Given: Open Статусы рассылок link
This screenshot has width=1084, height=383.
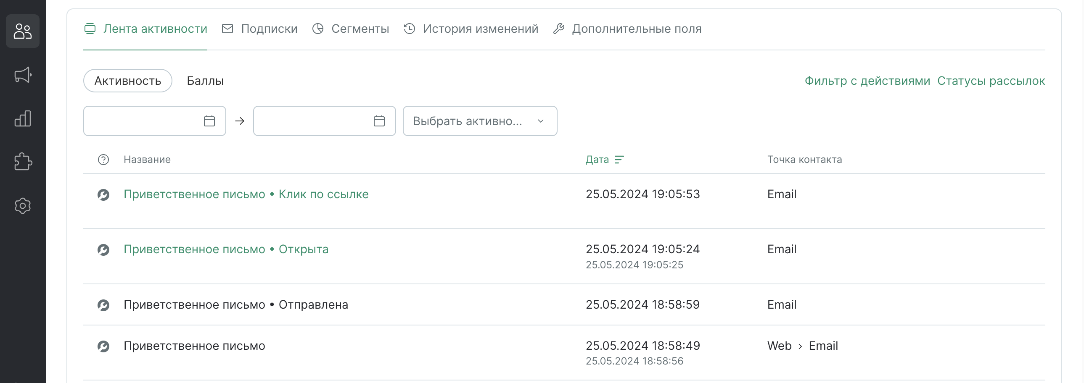Looking at the screenshot, I should tap(991, 81).
